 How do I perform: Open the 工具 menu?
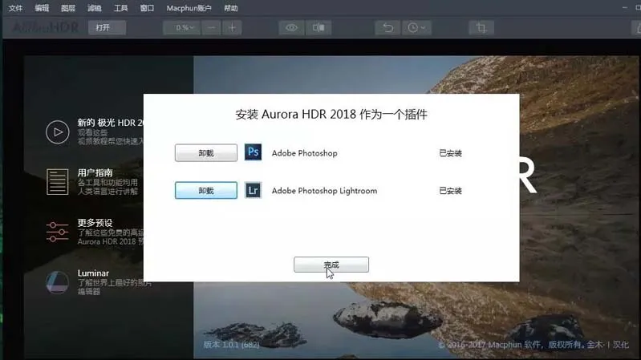[x=120, y=8]
